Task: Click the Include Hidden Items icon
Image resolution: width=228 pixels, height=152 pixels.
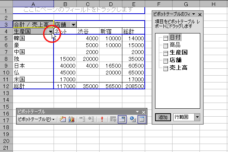Action: click(113, 119)
